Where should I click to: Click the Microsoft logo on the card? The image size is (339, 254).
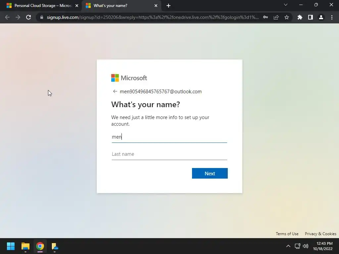coord(129,78)
